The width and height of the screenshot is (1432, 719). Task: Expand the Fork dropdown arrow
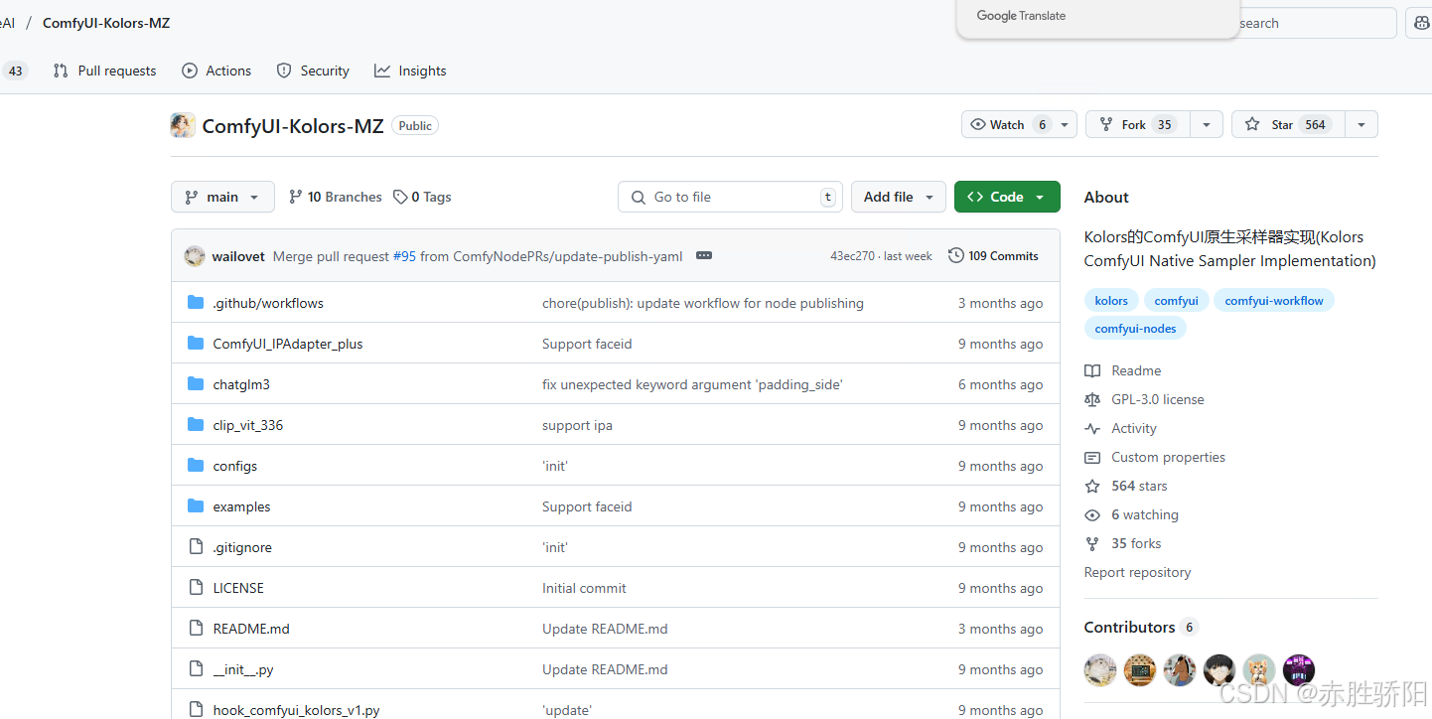pyautogui.click(x=1207, y=124)
